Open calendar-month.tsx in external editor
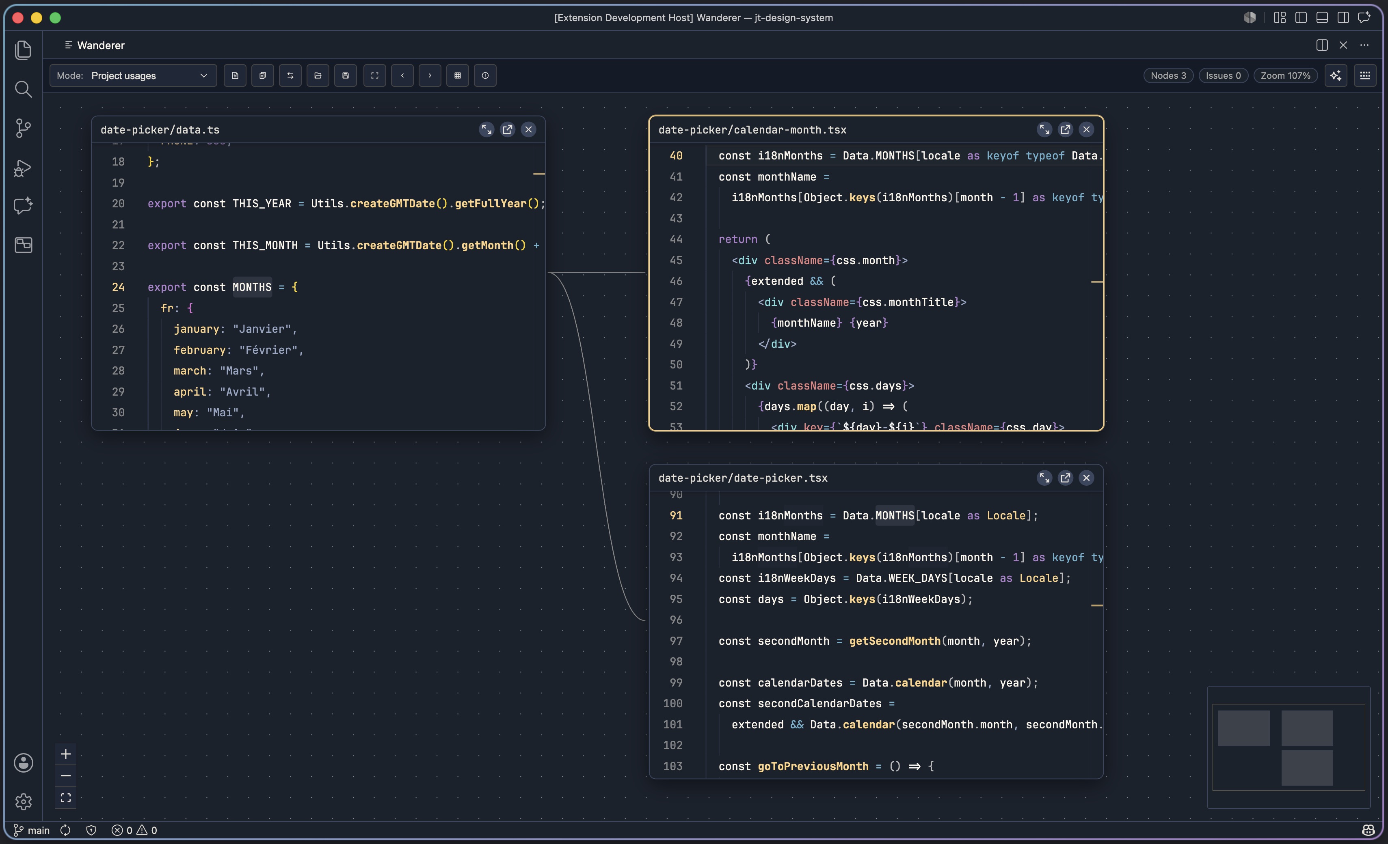This screenshot has width=1388, height=844. click(x=1065, y=129)
